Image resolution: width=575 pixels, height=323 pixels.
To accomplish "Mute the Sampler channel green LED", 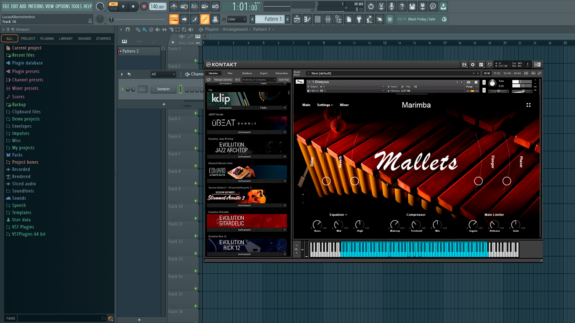I will 122,89.
